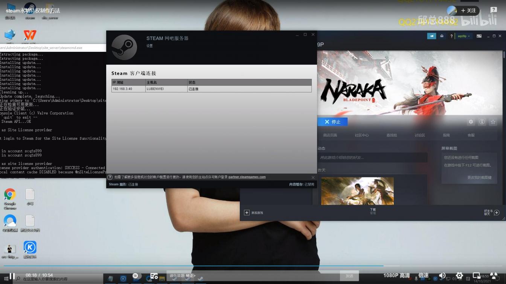This screenshot has width=506, height=284.
Task: Click the 状态 column header
Action: pos(249,82)
